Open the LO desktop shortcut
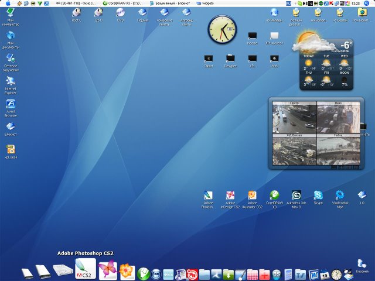Screen dimensions: 375x281 (x=362, y=197)
